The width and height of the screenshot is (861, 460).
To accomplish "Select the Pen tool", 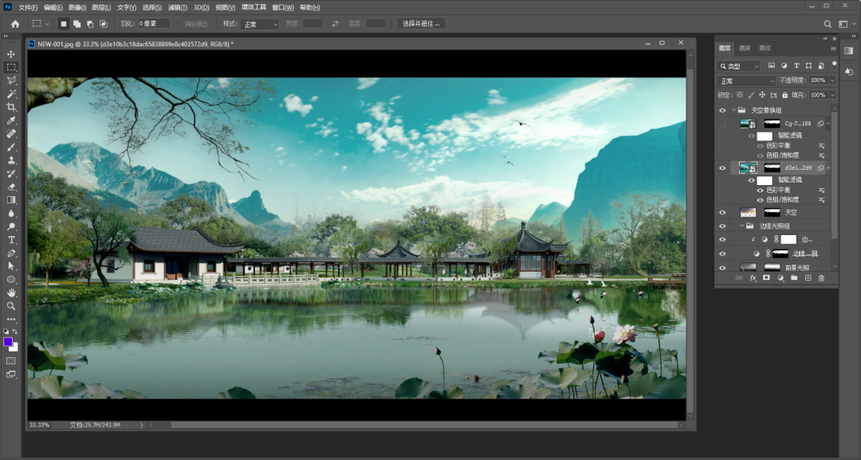I will pyautogui.click(x=11, y=253).
